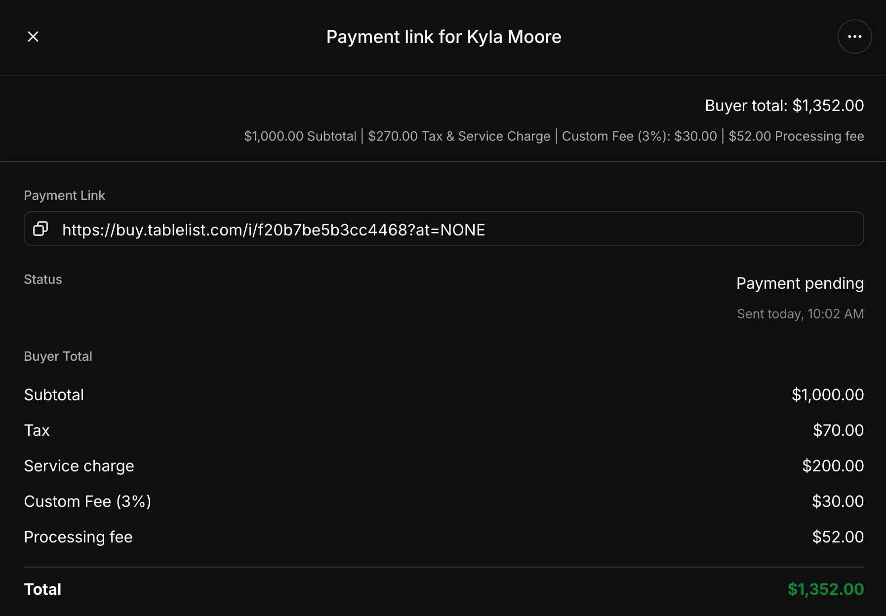Open the three-dot more options menu

[x=854, y=37]
